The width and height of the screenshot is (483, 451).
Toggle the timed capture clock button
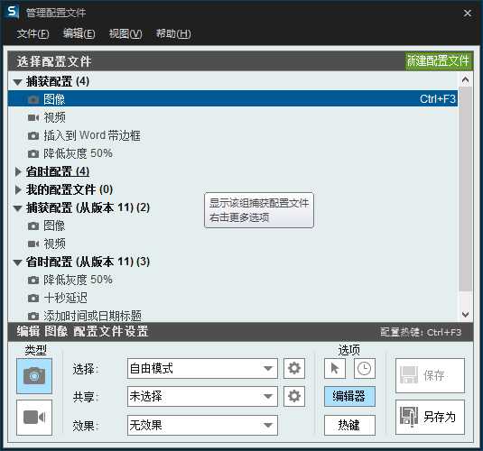[365, 368]
